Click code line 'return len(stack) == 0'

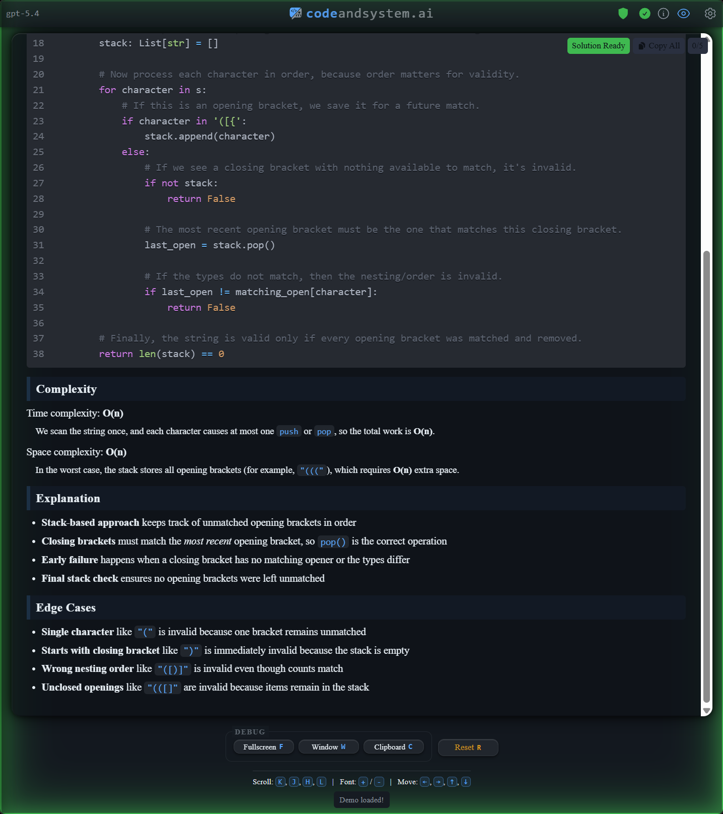tap(162, 354)
